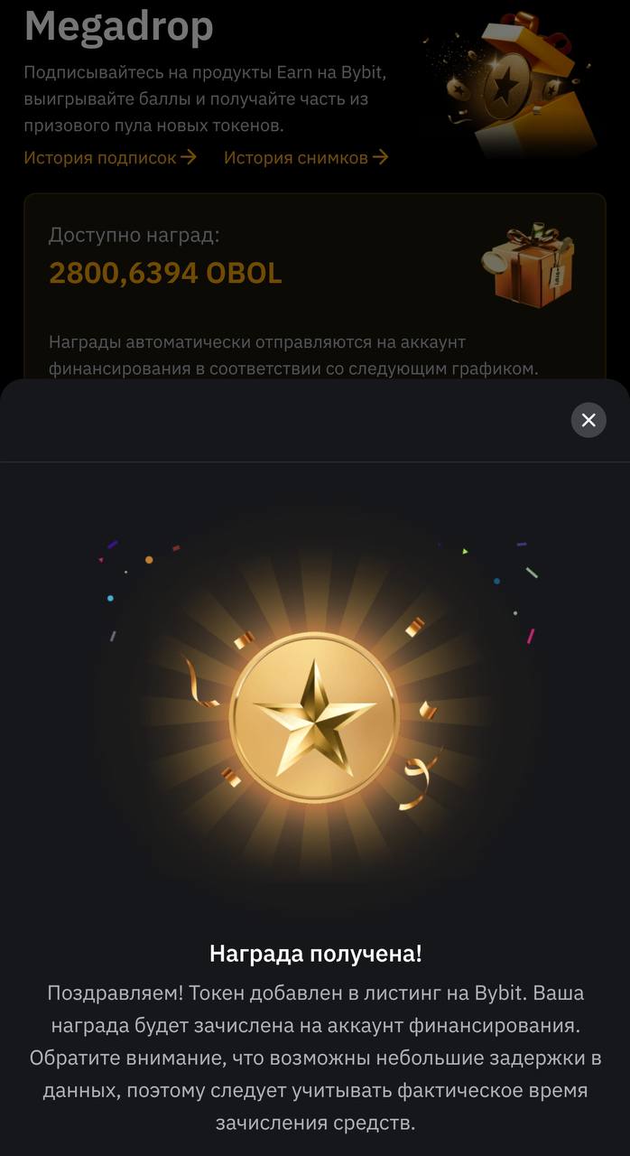The height and width of the screenshot is (1156, 630).
Task: Tap the pink confetti stripe at right
Action: tap(531, 636)
